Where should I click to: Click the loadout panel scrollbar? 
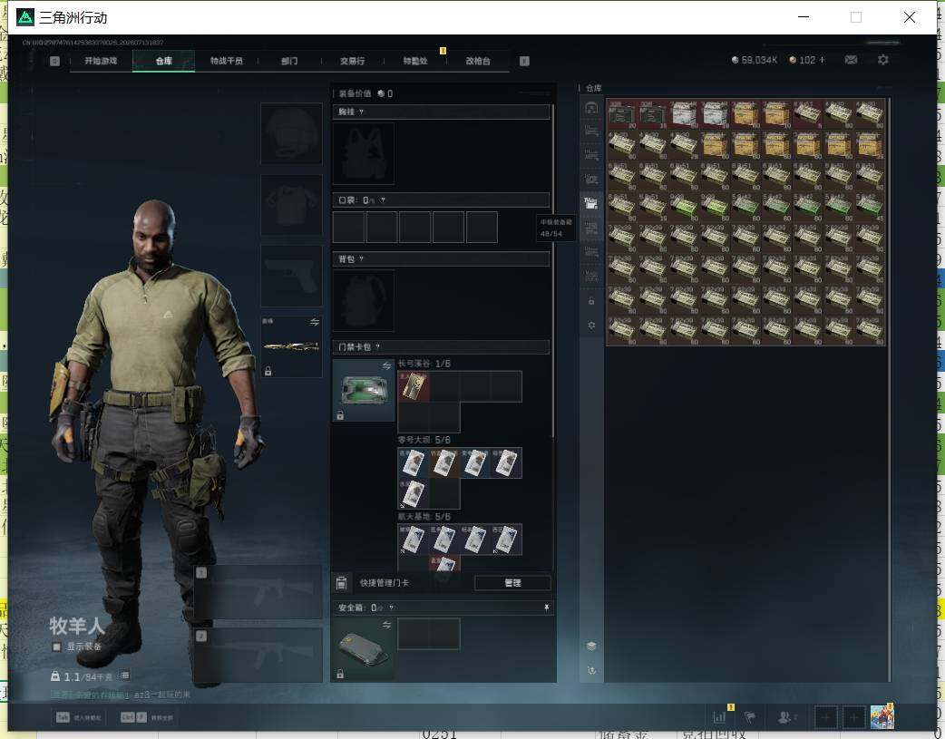pos(552,270)
